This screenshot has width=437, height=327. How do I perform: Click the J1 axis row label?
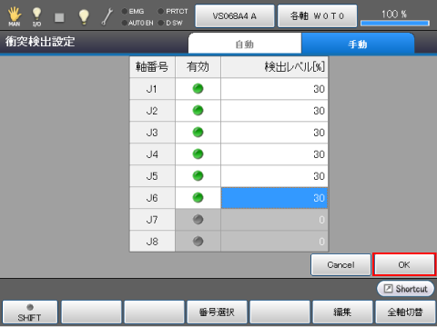point(152,89)
